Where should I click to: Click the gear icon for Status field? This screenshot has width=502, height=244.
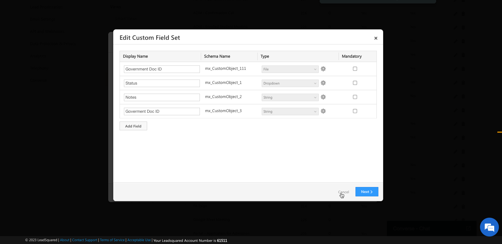[323, 83]
